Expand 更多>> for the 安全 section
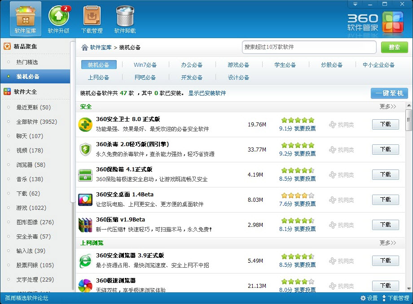The image size is (413, 304). click(387, 107)
